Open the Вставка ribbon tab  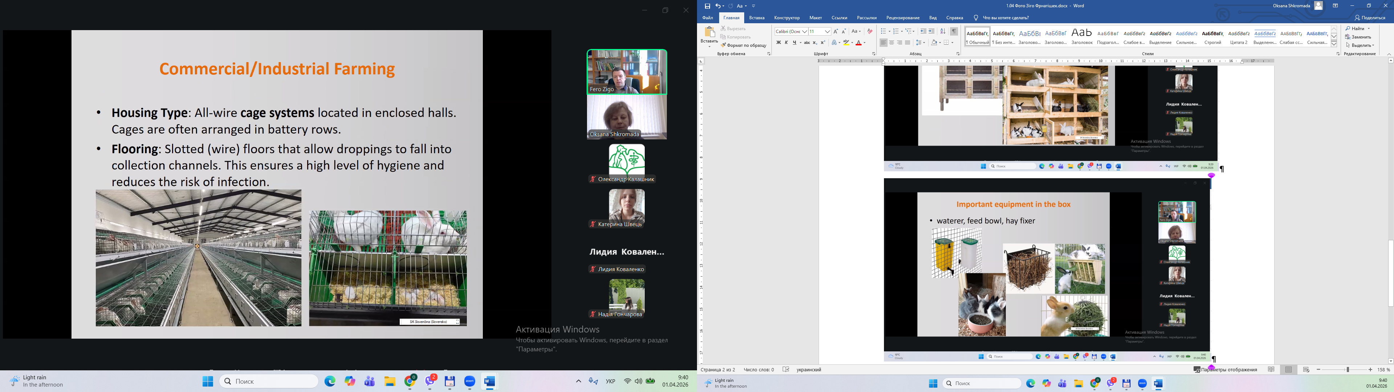coord(757,18)
